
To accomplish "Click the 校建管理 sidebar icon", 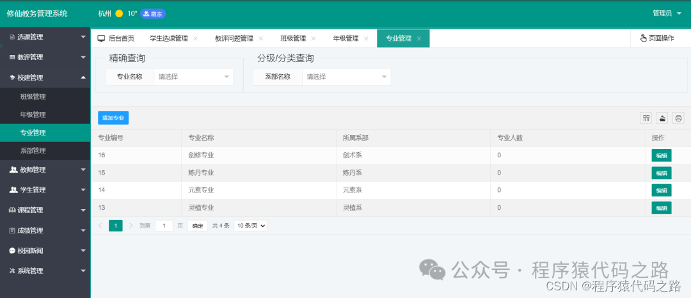I will [12, 78].
